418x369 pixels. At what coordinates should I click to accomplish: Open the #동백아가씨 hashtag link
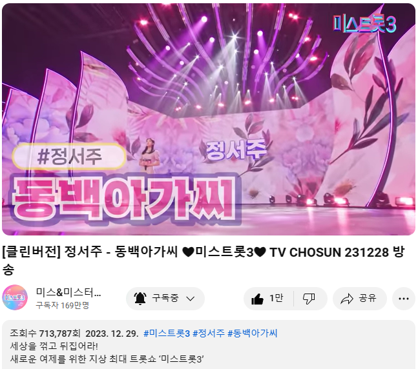253,334
